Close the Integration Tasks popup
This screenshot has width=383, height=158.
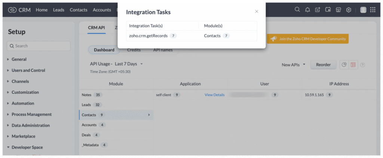[257, 12]
